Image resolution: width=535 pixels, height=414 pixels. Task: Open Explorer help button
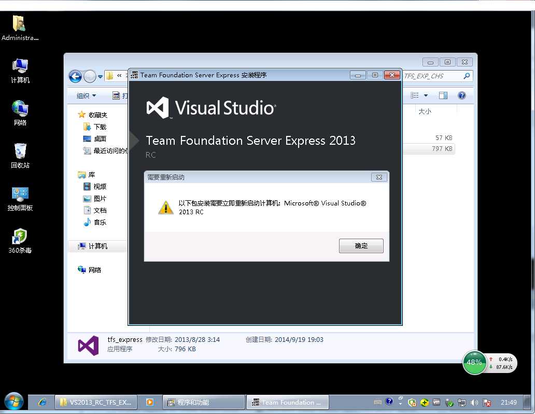click(x=461, y=95)
